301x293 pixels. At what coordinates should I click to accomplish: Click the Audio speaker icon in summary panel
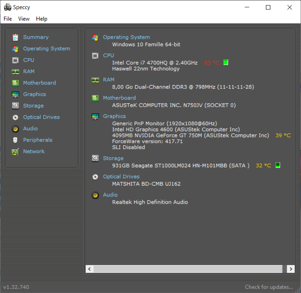pyautogui.click(x=95, y=195)
